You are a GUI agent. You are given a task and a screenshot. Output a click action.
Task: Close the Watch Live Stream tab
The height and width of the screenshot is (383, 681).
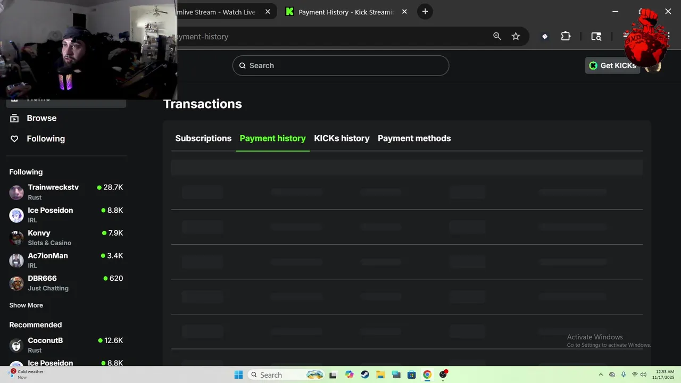tap(268, 12)
